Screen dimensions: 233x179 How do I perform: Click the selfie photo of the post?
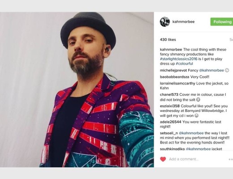(77, 89)
